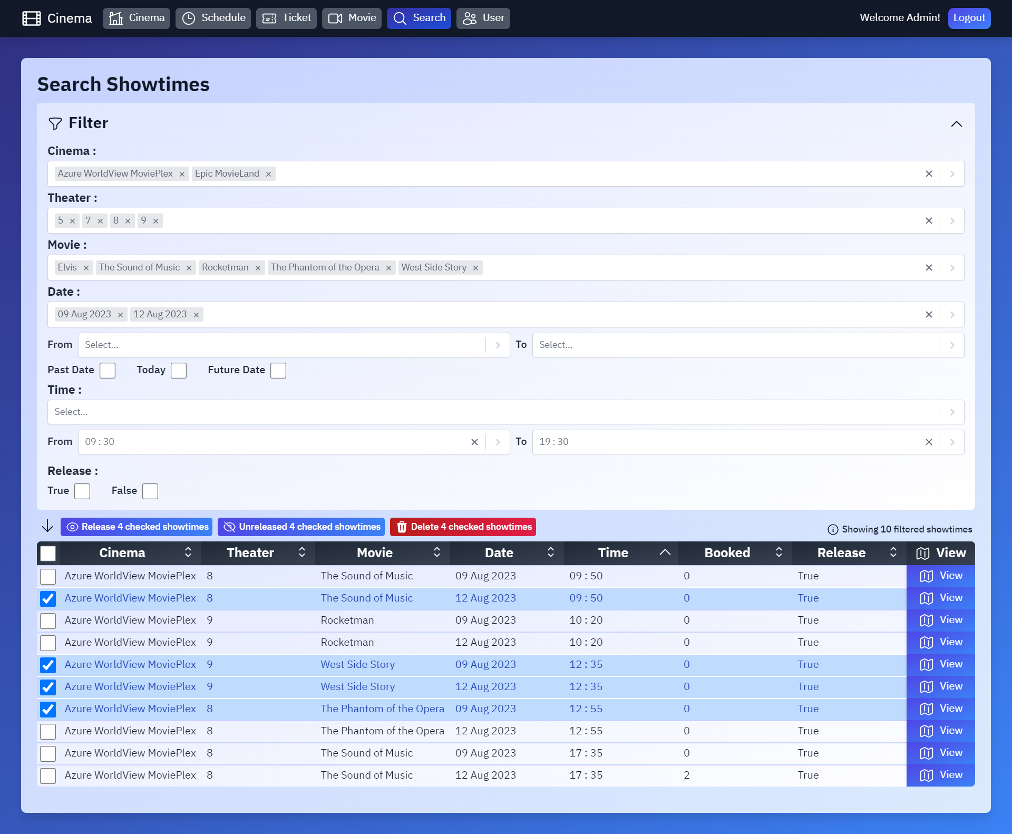Click Release 4 checked showtimes
Image resolution: width=1012 pixels, height=834 pixels.
tap(137, 527)
